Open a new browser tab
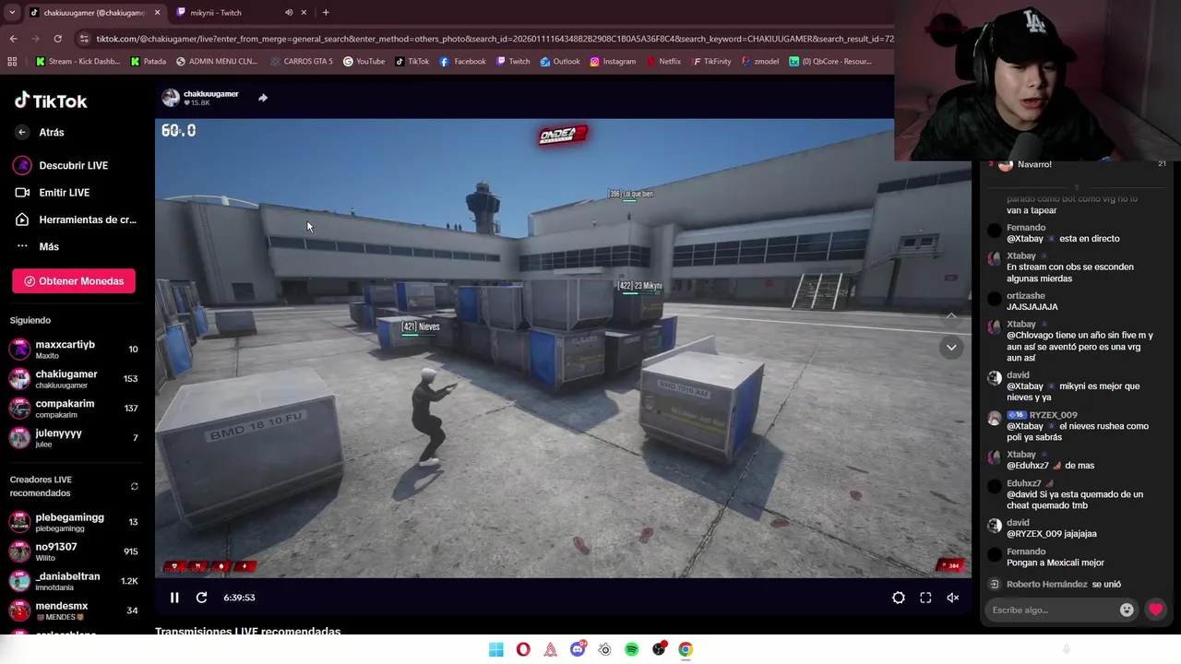 326,12
